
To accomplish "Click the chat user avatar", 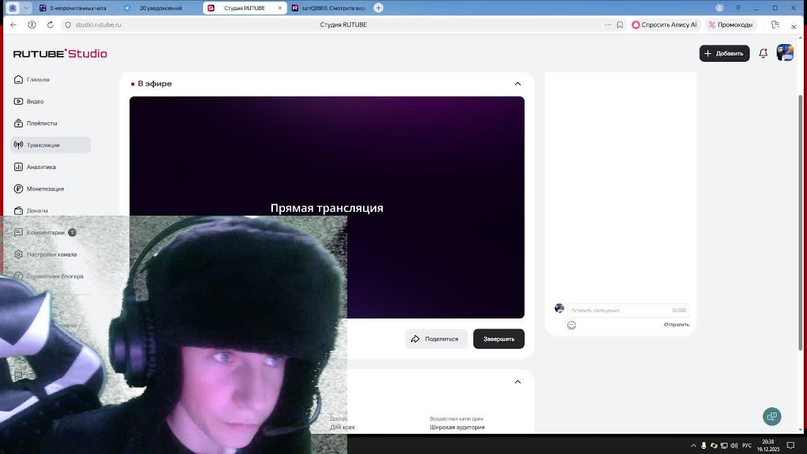I will coord(559,308).
